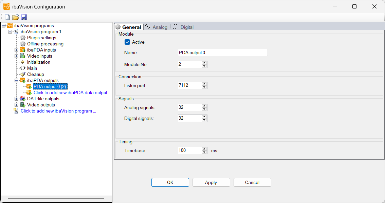
Task: Click the Plugin settings gear icon
Action: pos(23,38)
